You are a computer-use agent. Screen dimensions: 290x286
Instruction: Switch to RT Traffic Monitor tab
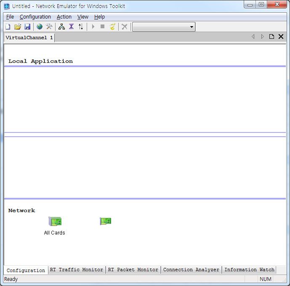[x=76, y=270]
